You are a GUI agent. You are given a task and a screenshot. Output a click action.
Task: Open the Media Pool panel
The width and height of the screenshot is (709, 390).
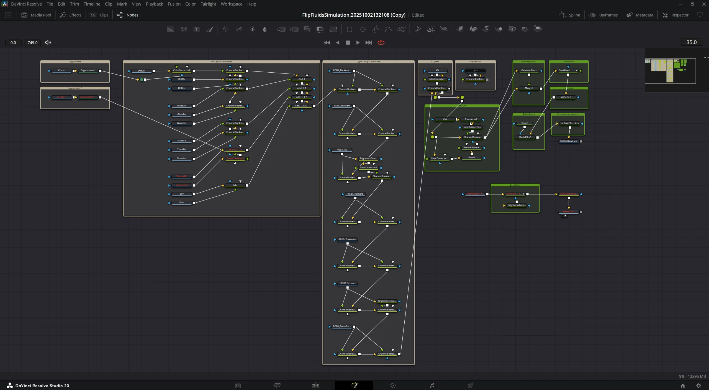35,15
